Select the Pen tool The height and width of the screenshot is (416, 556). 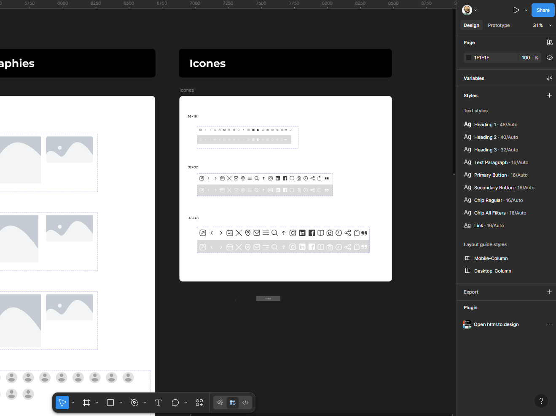tap(134, 403)
